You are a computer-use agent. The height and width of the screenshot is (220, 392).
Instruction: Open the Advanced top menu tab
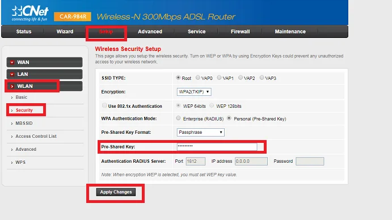click(x=150, y=32)
